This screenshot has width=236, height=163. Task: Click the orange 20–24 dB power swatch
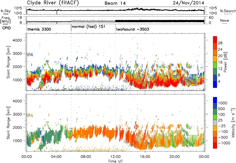tap(215, 53)
